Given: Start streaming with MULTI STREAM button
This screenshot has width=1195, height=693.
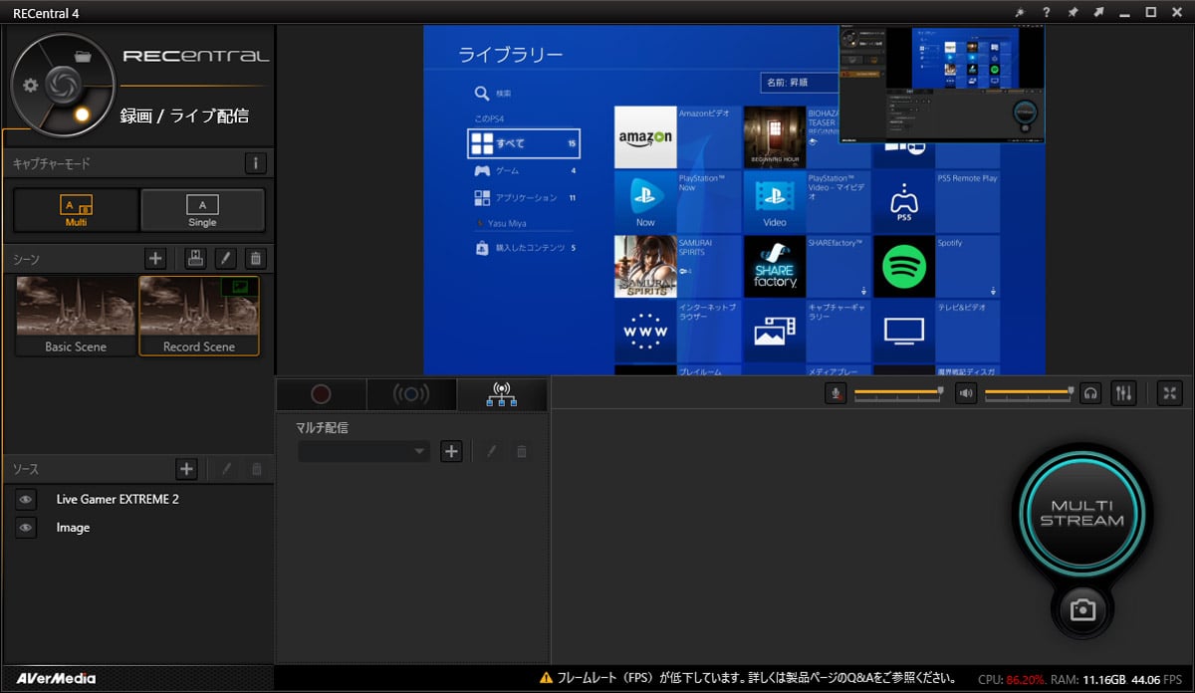Looking at the screenshot, I should [x=1082, y=512].
